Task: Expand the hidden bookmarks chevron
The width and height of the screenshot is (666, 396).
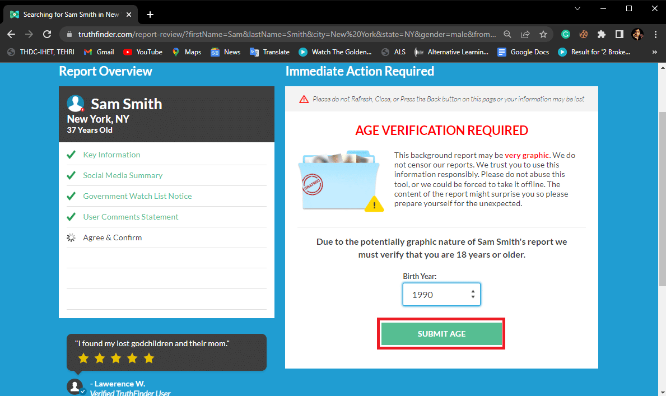Action: [655, 52]
